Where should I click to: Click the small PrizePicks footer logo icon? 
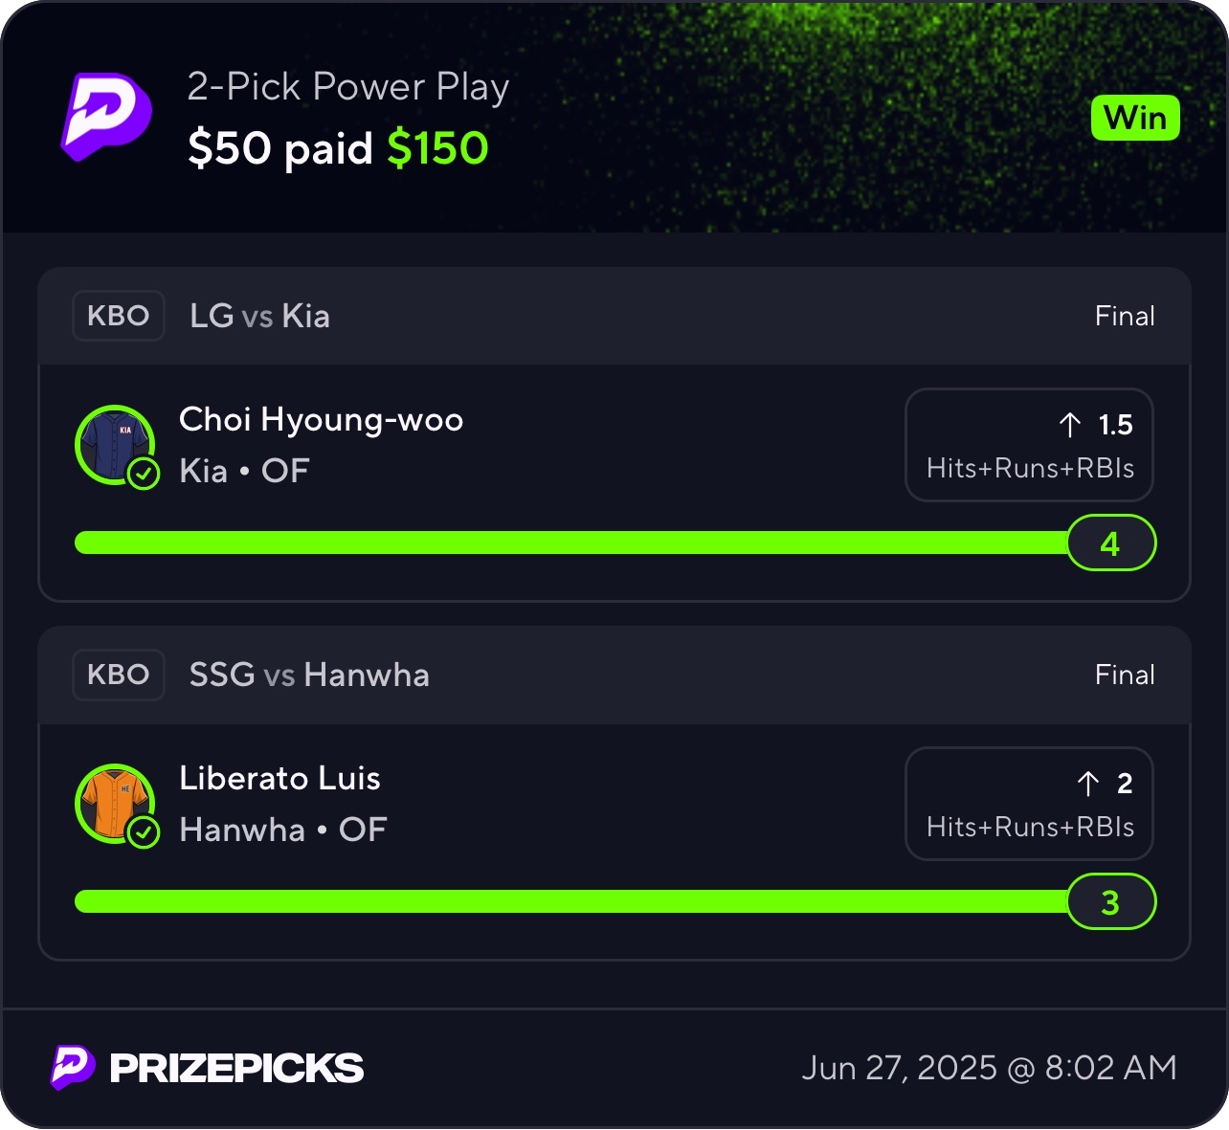click(x=73, y=1068)
